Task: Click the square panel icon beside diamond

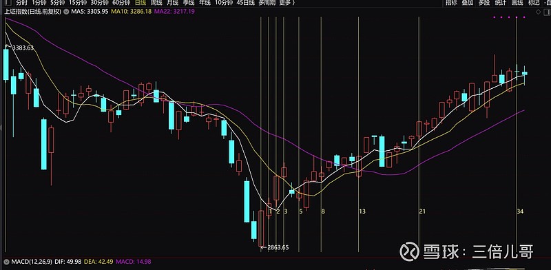Action: pyautogui.click(x=547, y=12)
